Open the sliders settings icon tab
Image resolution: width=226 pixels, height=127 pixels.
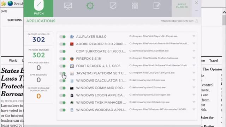coord(135,6)
